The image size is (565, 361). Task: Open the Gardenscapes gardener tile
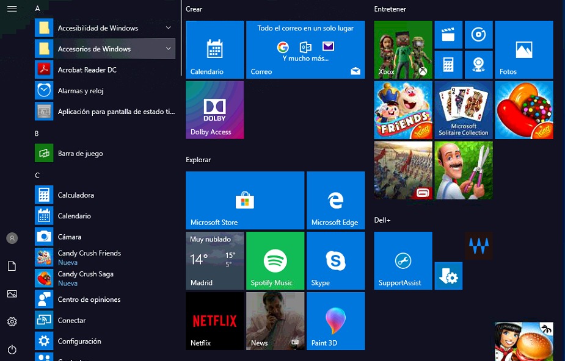pos(464,170)
